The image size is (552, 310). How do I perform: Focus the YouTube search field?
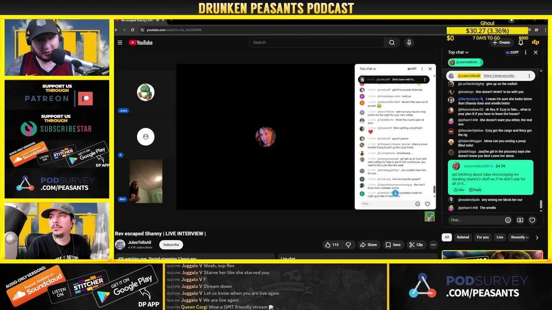pyautogui.click(x=316, y=43)
